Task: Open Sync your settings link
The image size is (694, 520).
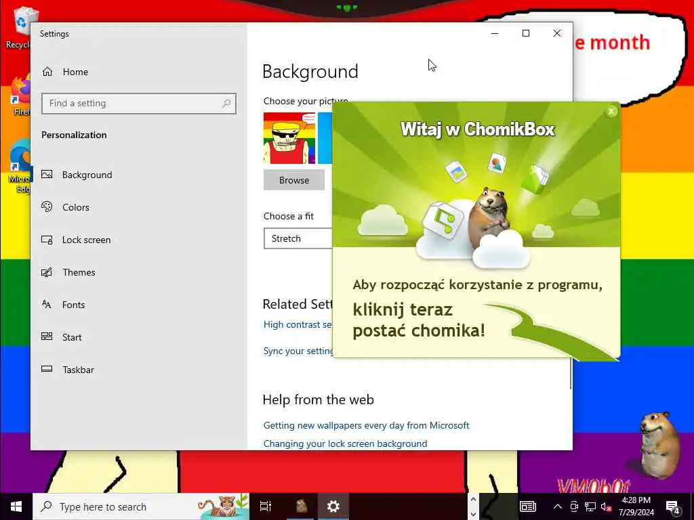Action: tap(298, 351)
